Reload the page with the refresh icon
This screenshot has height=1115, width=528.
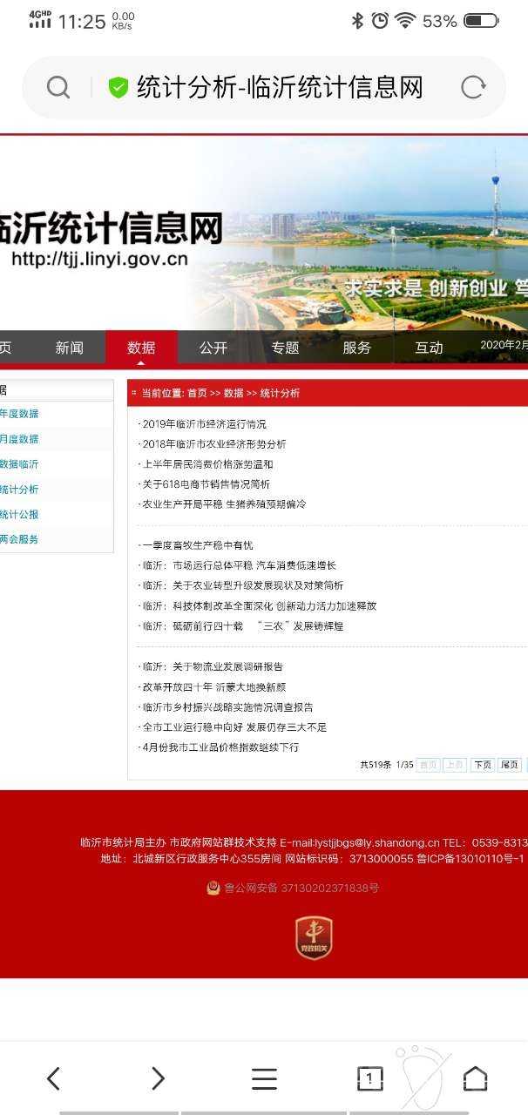click(x=473, y=87)
